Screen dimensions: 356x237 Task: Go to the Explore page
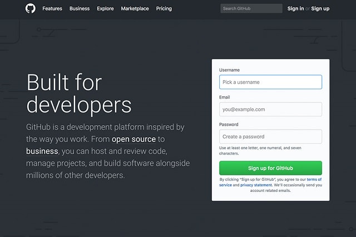pyautogui.click(x=105, y=9)
